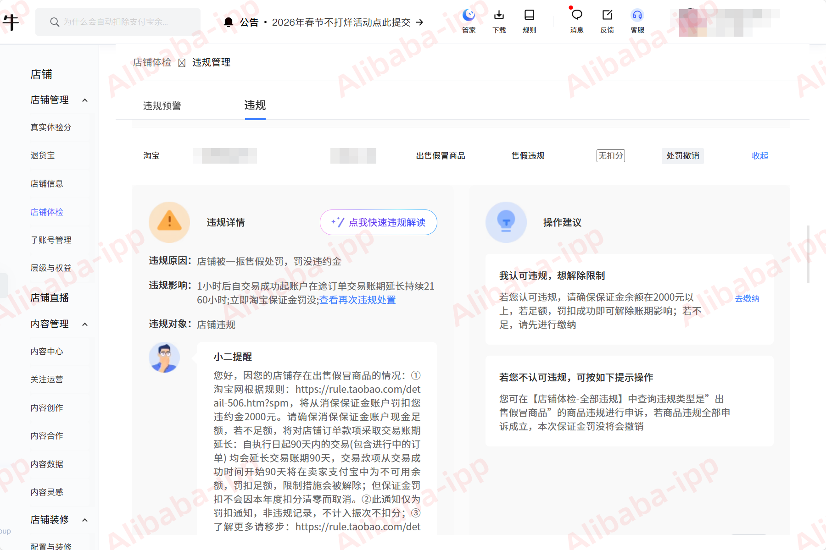Focus the top search input field

click(118, 22)
